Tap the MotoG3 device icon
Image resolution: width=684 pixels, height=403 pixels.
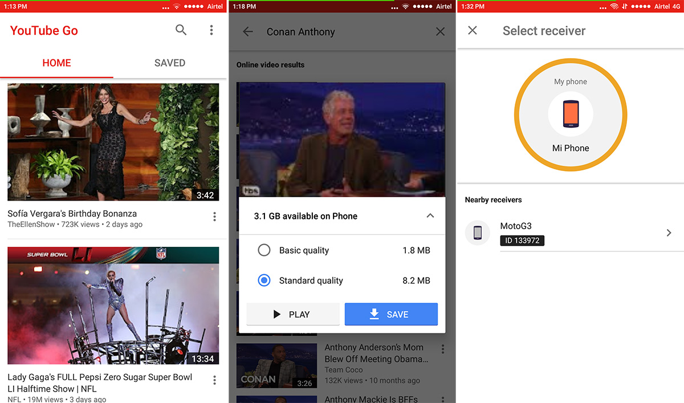478,233
